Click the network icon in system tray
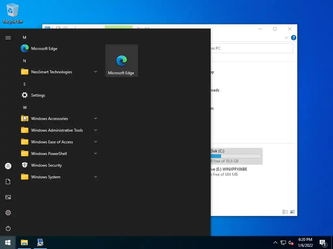 coord(283,243)
